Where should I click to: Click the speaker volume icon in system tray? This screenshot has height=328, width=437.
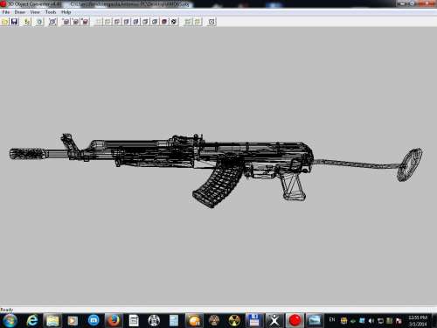[371, 321]
